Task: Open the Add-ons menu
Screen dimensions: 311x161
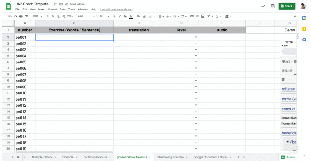Action: [x=83, y=9]
